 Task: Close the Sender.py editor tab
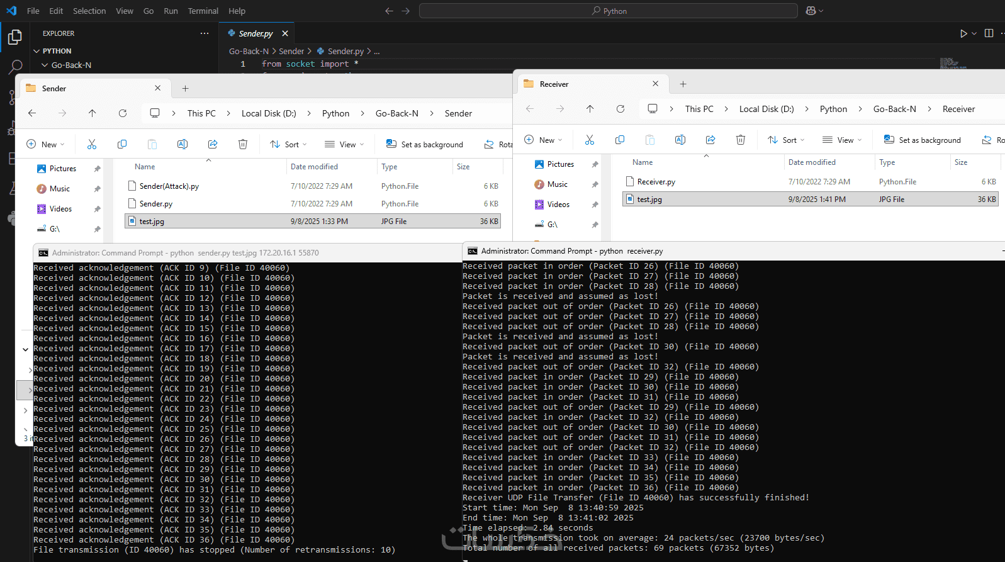[285, 33]
